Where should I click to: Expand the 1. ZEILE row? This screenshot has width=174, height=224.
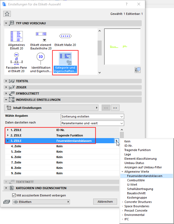coord(8,130)
